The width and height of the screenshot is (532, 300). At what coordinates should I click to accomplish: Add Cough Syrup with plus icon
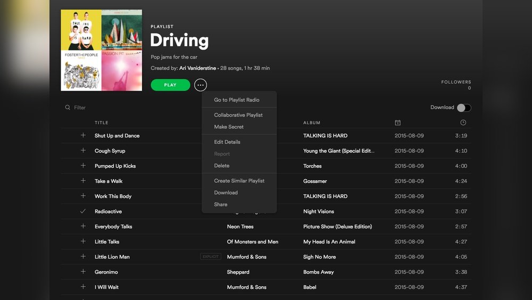point(83,150)
